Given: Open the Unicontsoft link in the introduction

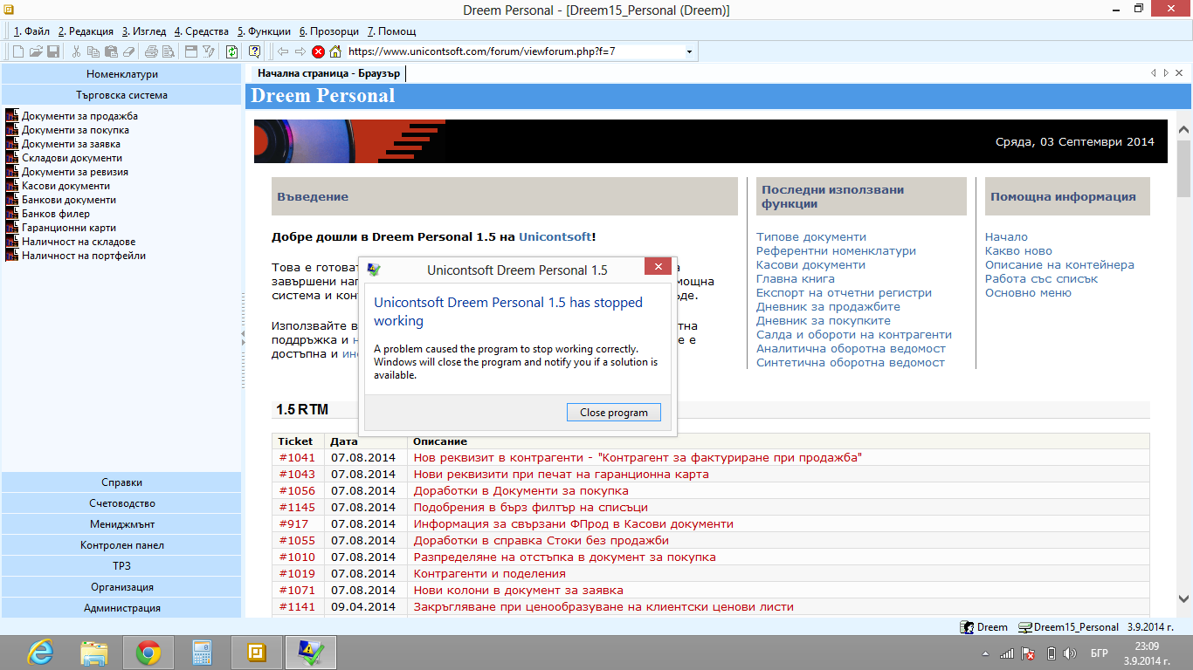Looking at the screenshot, I should (555, 236).
